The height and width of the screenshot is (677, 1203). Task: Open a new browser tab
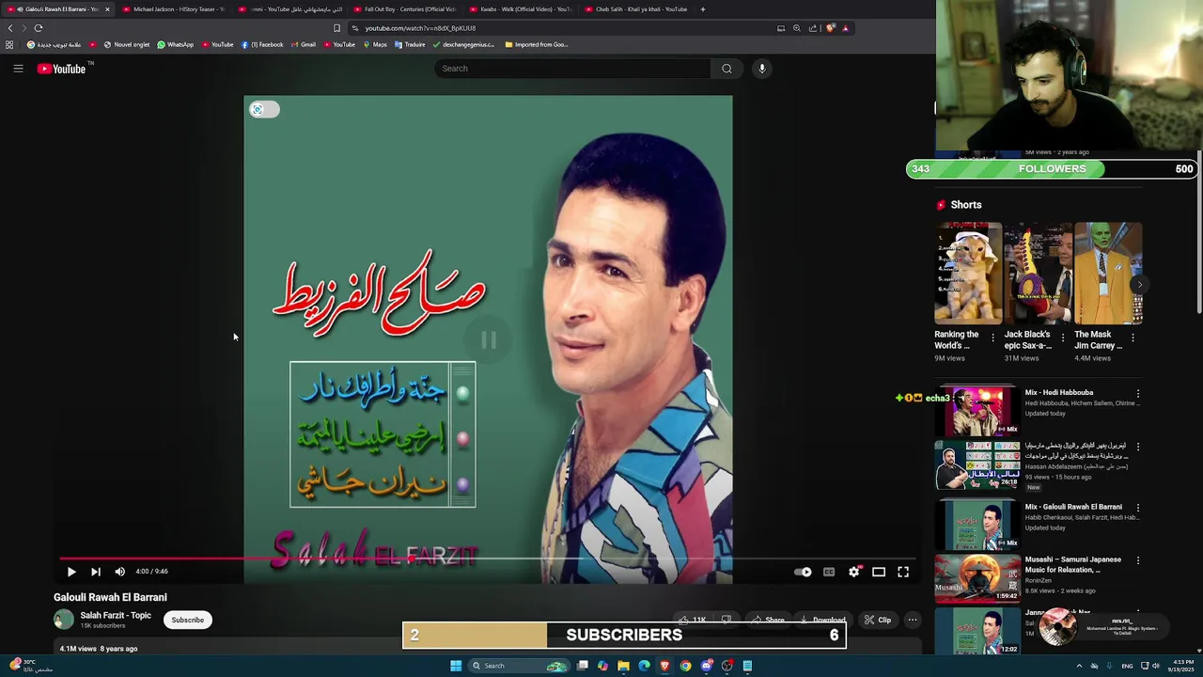pos(703,9)
